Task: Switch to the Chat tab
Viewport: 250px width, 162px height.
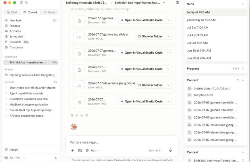Action: (12, 12)
